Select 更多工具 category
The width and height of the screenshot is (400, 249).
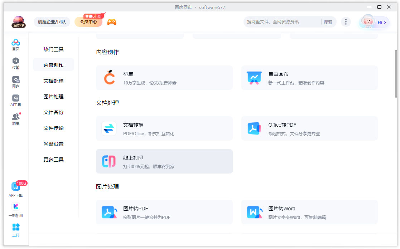tap(53, 160)
